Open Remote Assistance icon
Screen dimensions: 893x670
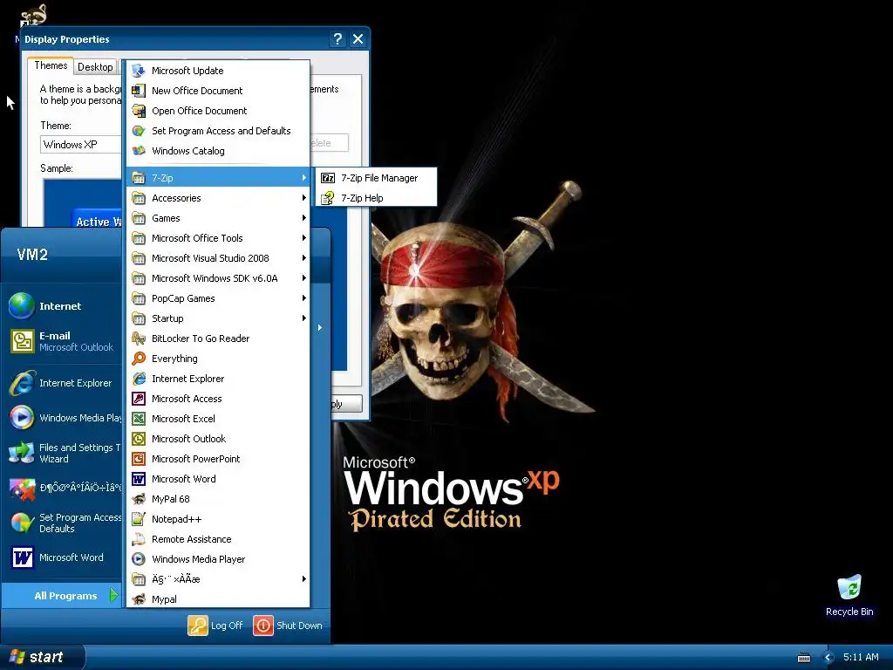(139, 539)
